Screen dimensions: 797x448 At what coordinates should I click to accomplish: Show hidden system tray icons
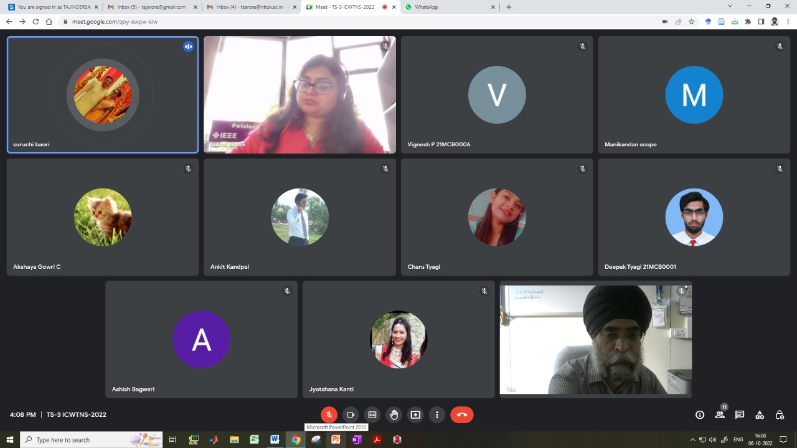click(x=692, y=440)
